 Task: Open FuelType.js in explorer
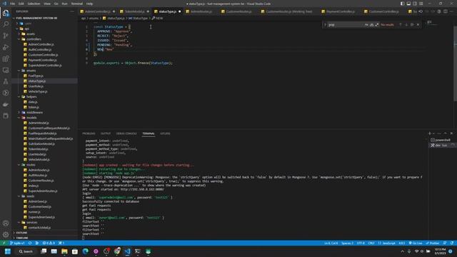point(36,76)
